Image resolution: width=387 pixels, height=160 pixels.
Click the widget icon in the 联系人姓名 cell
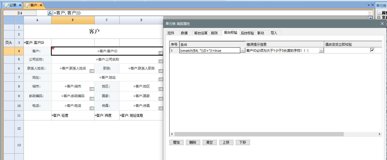92,71
